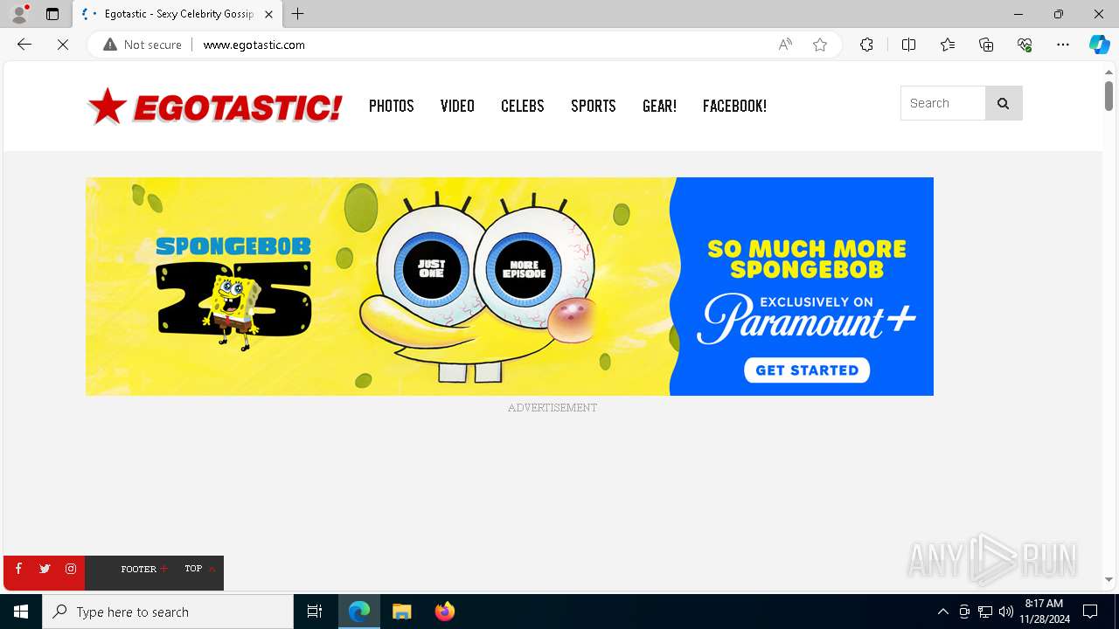Viewport: 1119px width, 629px height.
Task: Open the Facebook social icon in footer bar
Action: [x=18, y=569]
